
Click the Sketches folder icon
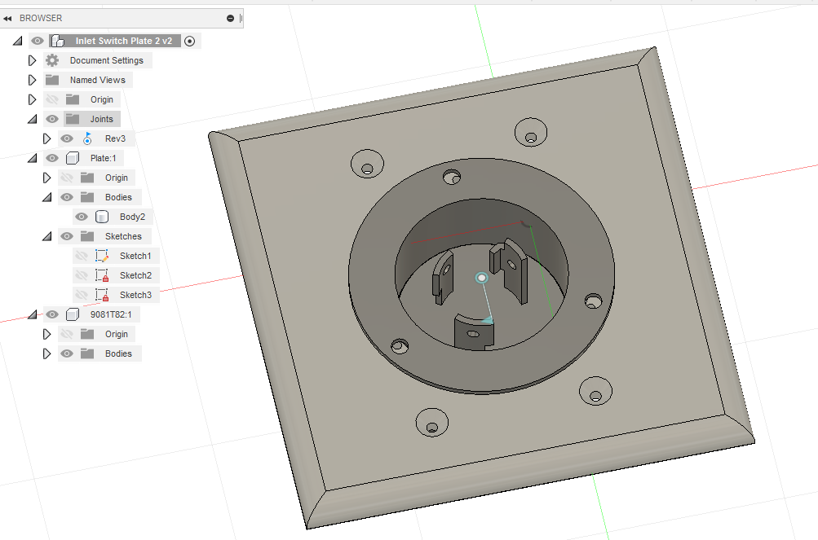tap(86, 235)
